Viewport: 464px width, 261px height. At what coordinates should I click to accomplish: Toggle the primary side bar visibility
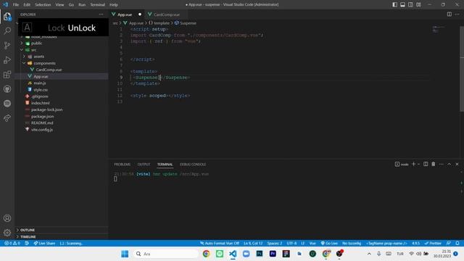394,4
